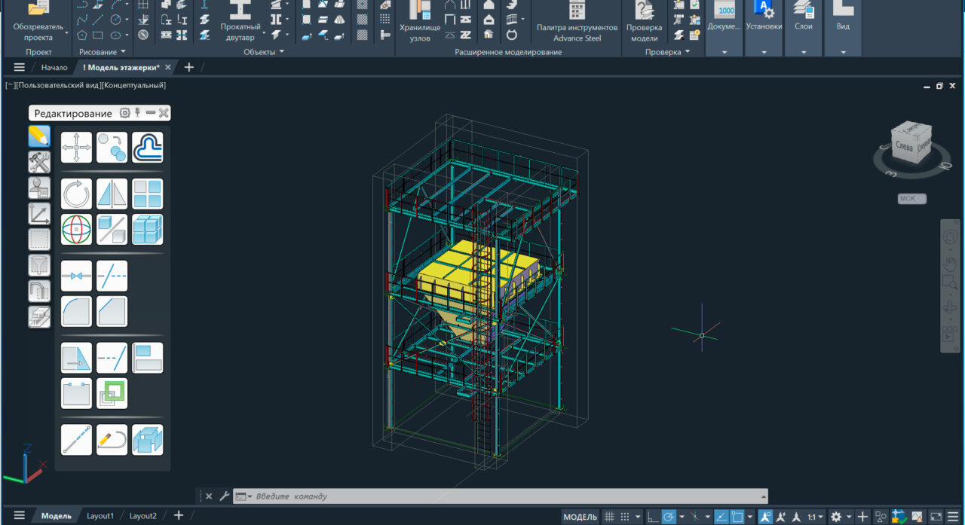Toggle grid display in the status bar
Screen dimensions: 965x525
point(608,516)
